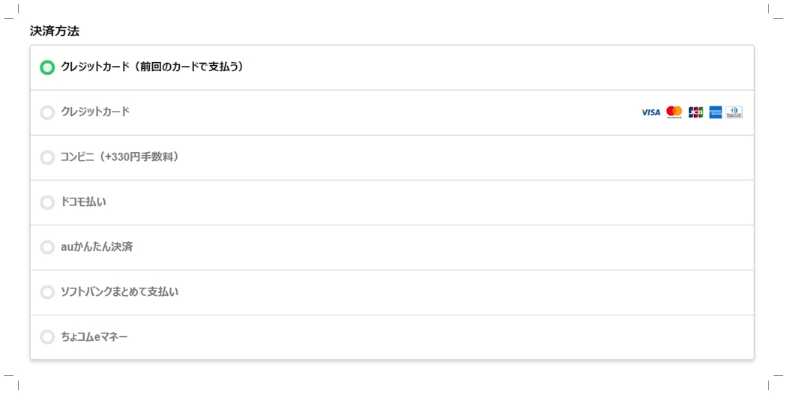Click the コンビニ（+330円手数料） label
Viewport: 787px width, 394px height.
point(120,157)
